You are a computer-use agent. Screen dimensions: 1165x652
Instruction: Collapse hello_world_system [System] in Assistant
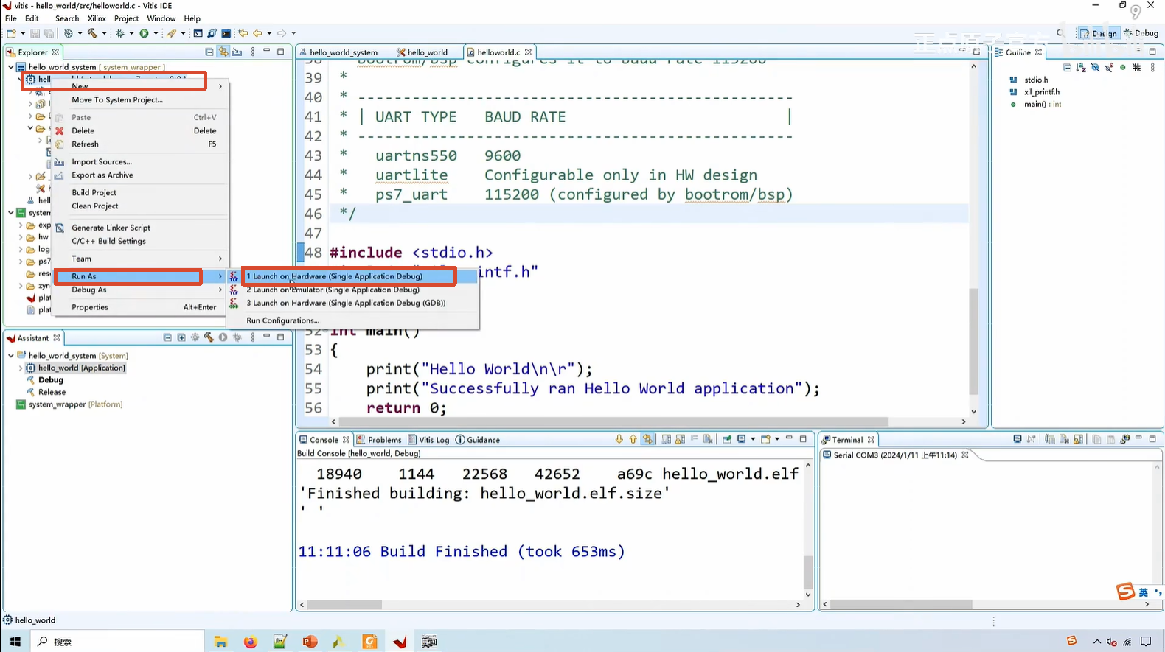click(x=11, y=355)
